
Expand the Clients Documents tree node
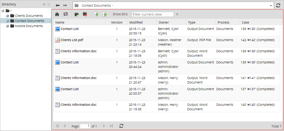coord(7,16)
